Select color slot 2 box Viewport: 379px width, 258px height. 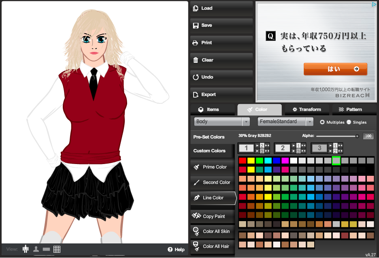(x=283, y=148)
